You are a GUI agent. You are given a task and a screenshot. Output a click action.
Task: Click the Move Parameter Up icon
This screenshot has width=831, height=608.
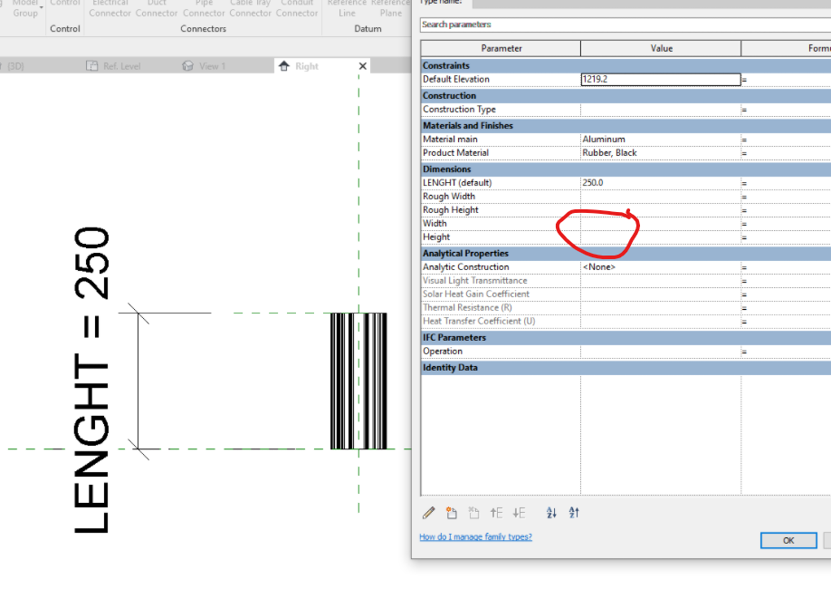coord(497,513)
